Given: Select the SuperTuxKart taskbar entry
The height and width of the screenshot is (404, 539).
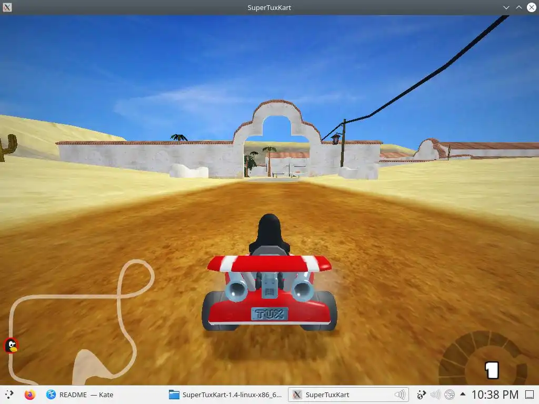Looking at the screenshot, I should pyautogui.click(x=348, y=395).
